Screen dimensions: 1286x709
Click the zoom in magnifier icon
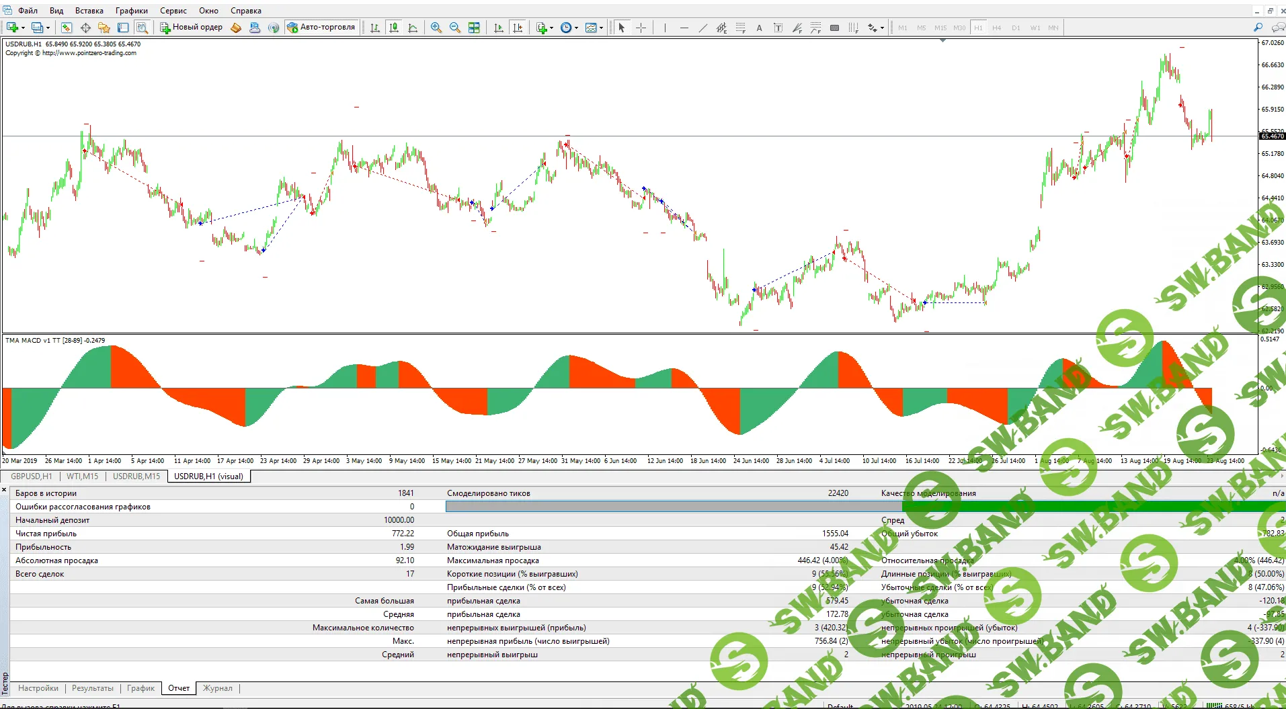point(436,28)
